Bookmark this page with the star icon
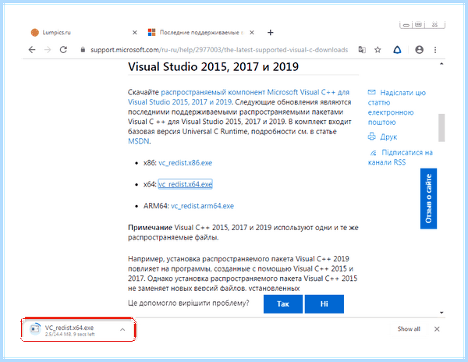 tap(378, 49)
